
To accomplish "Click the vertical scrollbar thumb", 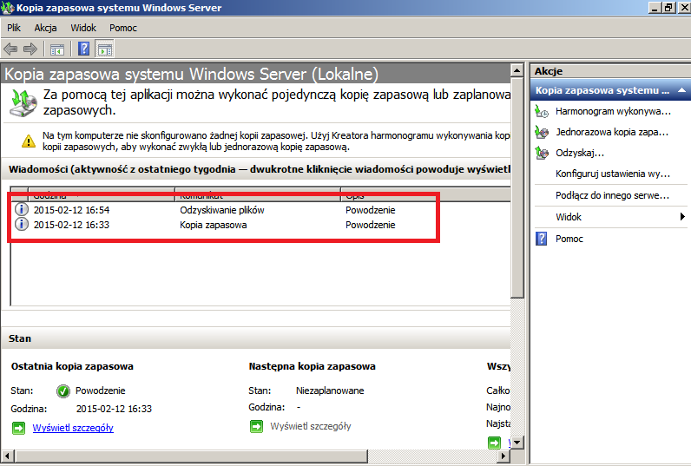I will (517, 188).
